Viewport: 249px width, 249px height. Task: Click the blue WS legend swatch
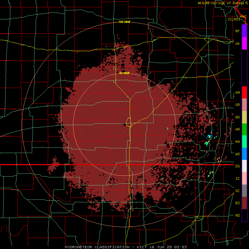tap(244, 154)
